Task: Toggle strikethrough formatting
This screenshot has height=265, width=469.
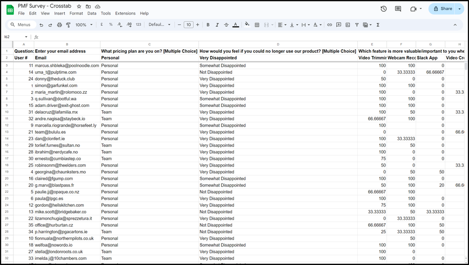Action: 226,25
